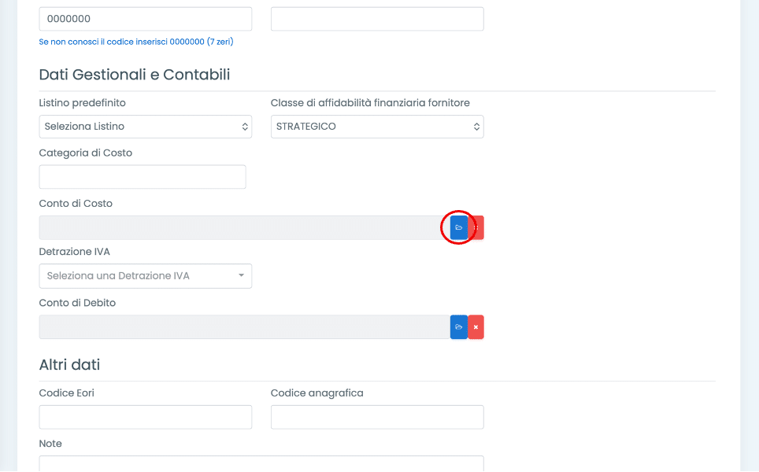
Task: Click the Detrazione IVA label
Action: tap(74, 253)
